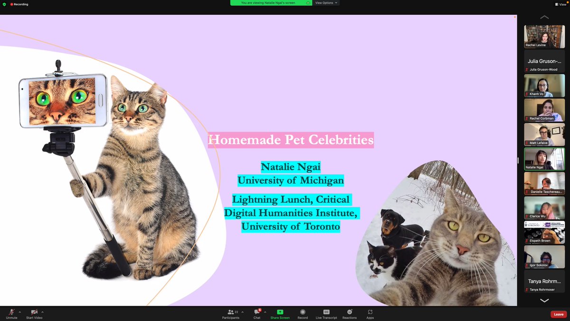Leave the meeting
This screenshot has width=570, height=321.
click(559, 314)
